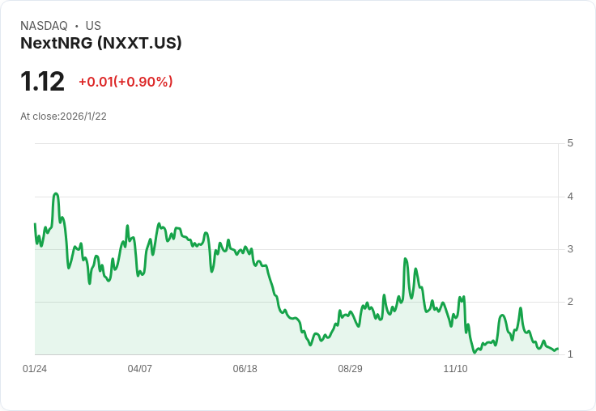Click the rightmost end of the price line
This screenshot has width=596, height=411.
coord(557,349)
